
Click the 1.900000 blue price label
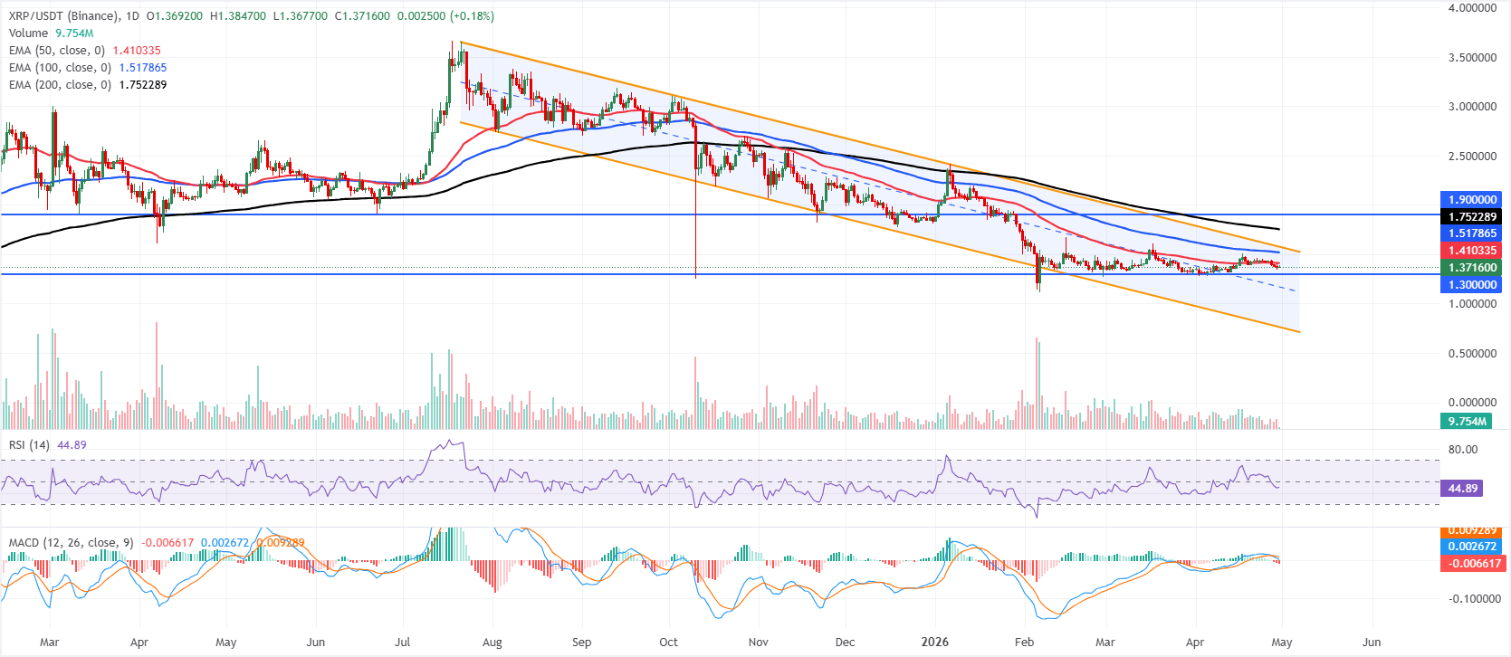(x=1471, y=200)
